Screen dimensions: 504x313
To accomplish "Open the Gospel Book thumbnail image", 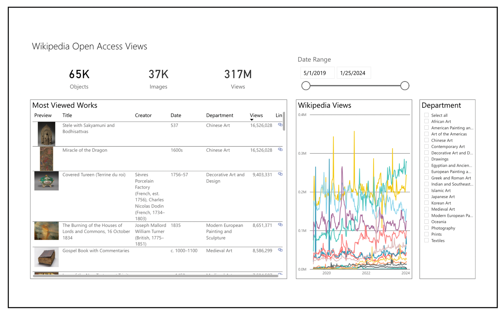I will coord(47,258).
